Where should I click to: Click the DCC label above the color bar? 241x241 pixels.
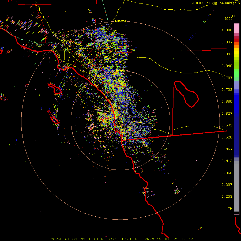[x=235, y=16]
